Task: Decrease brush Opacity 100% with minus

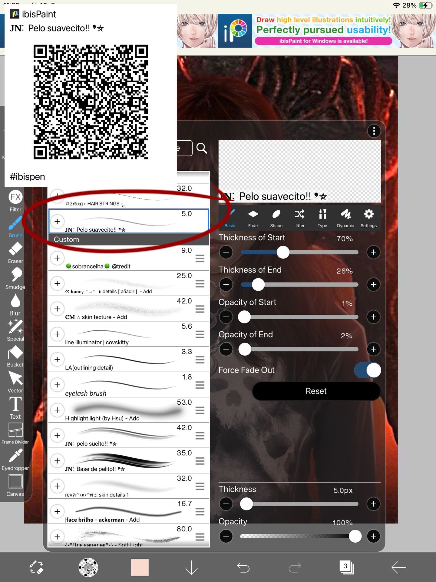Action: 226,536
